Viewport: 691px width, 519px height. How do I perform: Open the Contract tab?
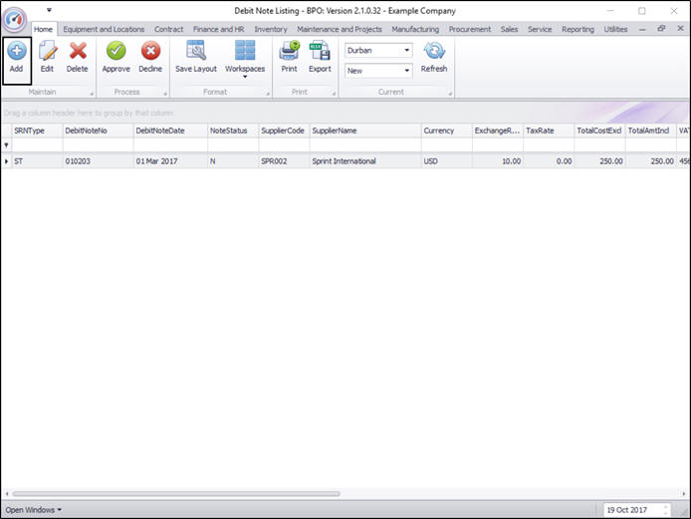[x=169, y=29]
